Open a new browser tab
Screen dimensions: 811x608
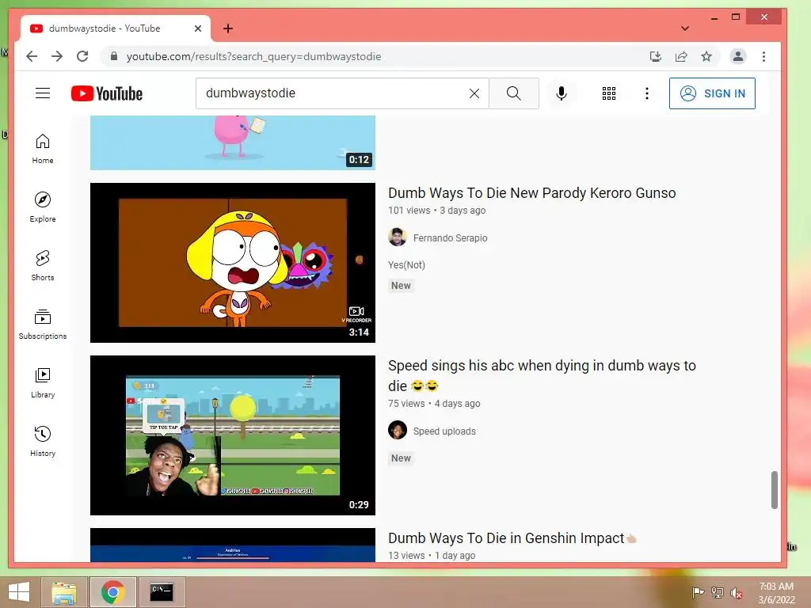(x=227, y=28)
